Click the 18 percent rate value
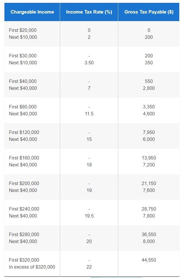Viewport: 184px width, 278px height. (x=89, y=165)
